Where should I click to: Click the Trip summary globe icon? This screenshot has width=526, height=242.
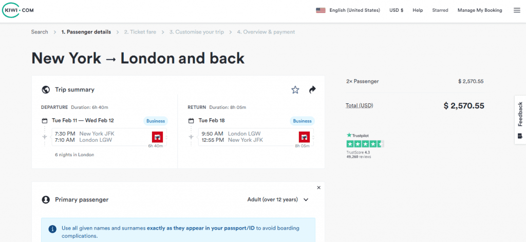pos(46,89)
